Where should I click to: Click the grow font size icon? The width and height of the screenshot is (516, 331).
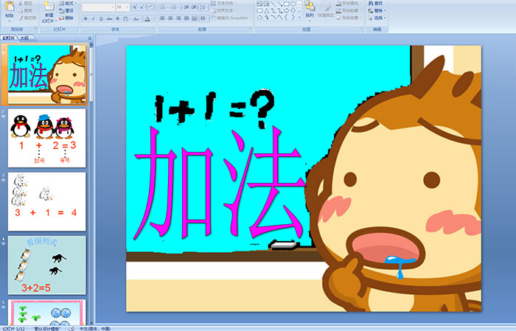click(x=135, y=7)
